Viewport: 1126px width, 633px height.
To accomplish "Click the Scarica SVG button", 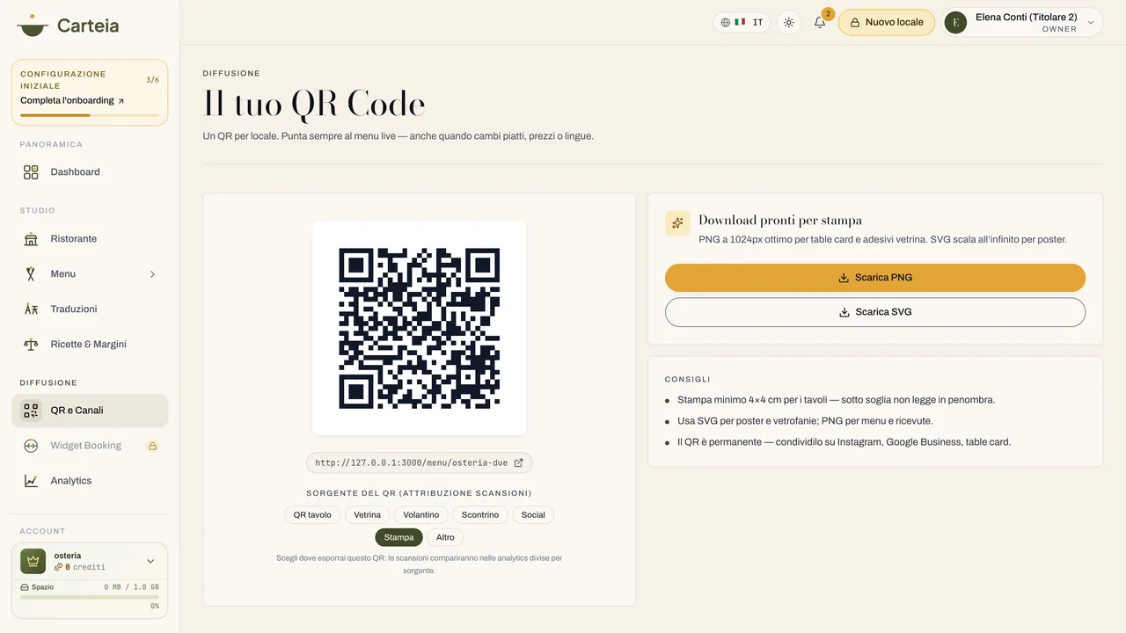I will pyautogui.click(x=875, y=312).
